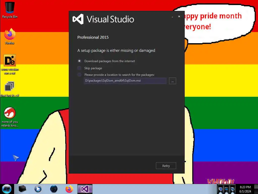Click the monitor network tray icon
Screen dimensions: 258x194
click(x=227, y=189)
